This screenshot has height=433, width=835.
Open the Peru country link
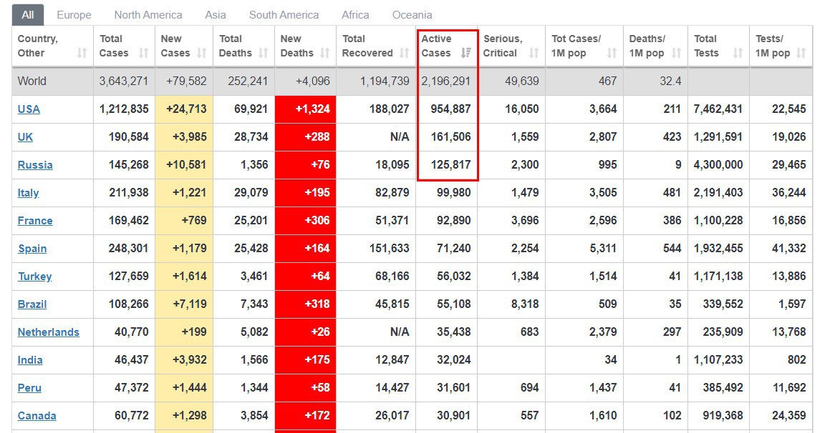coord(29,388)
